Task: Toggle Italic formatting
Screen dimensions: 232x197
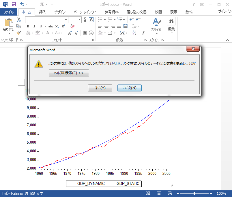Action: (34, 26)
